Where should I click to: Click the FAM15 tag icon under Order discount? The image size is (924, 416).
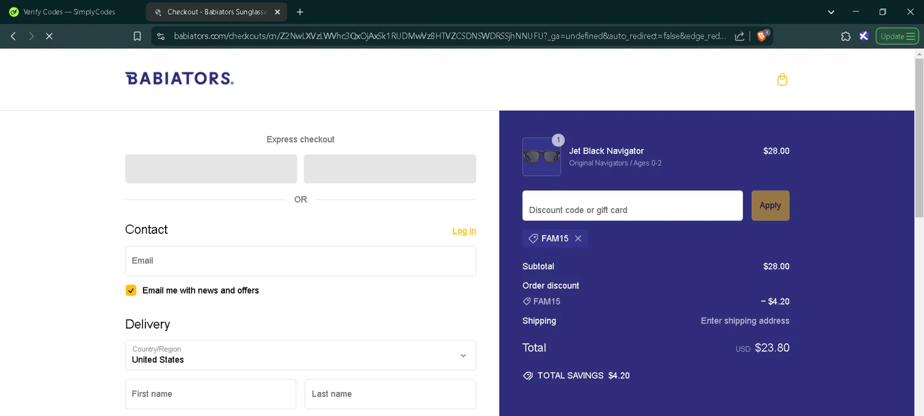pos(527,302)
